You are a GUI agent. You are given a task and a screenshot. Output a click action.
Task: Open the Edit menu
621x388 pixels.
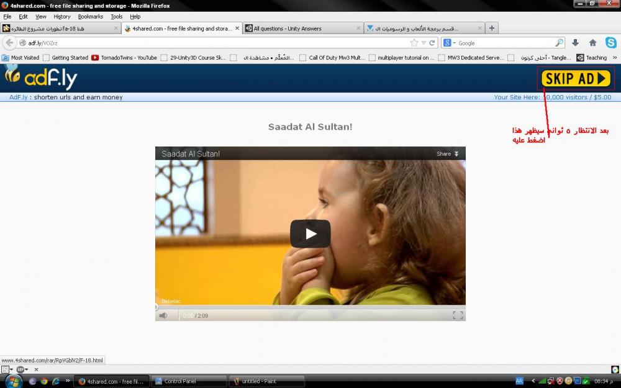point(23,17)
